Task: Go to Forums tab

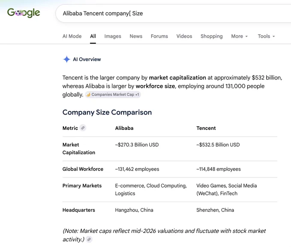Action: (x=159, y=36)
